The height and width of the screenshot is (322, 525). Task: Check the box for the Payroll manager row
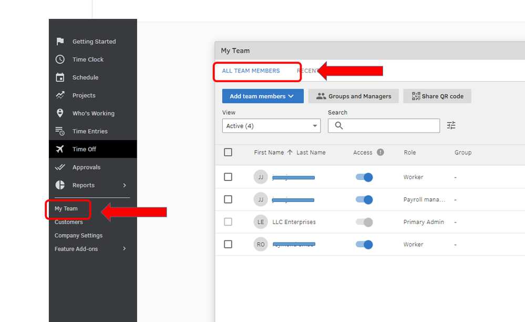[228, 199]
